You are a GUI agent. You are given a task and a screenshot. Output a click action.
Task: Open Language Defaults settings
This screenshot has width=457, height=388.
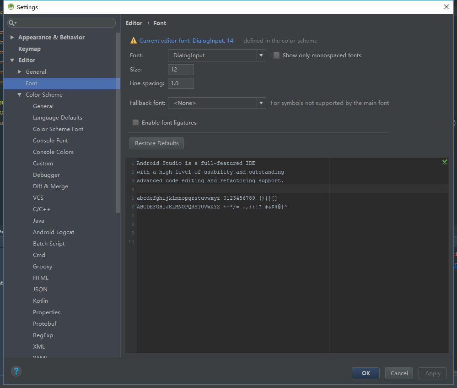[58, 117]
